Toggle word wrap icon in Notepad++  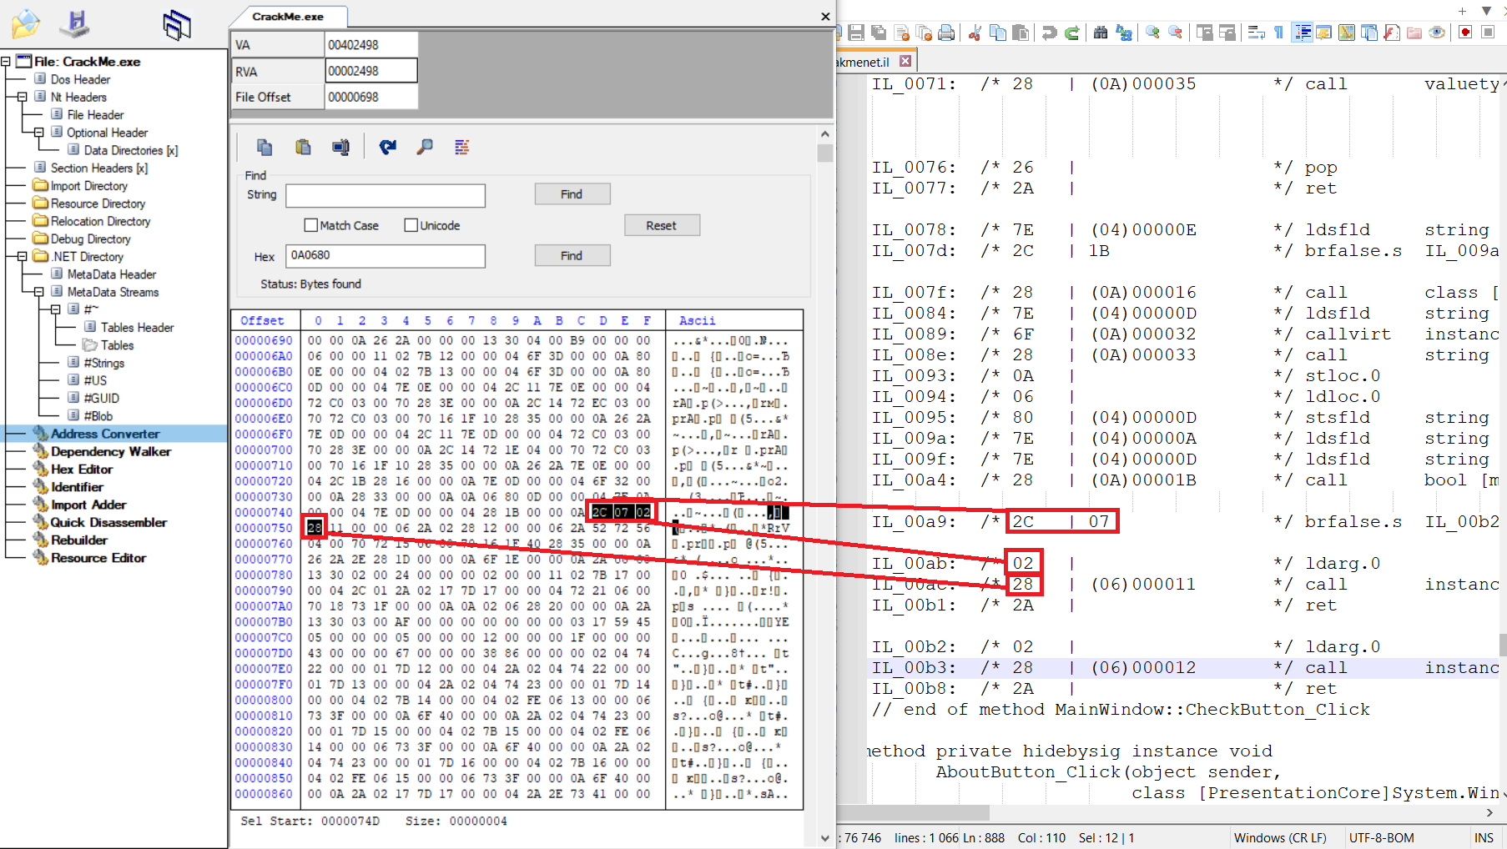1256,33
